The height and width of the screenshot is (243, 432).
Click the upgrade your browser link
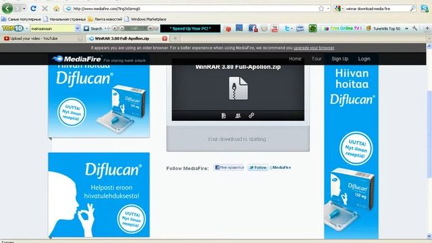coord(313,48)
